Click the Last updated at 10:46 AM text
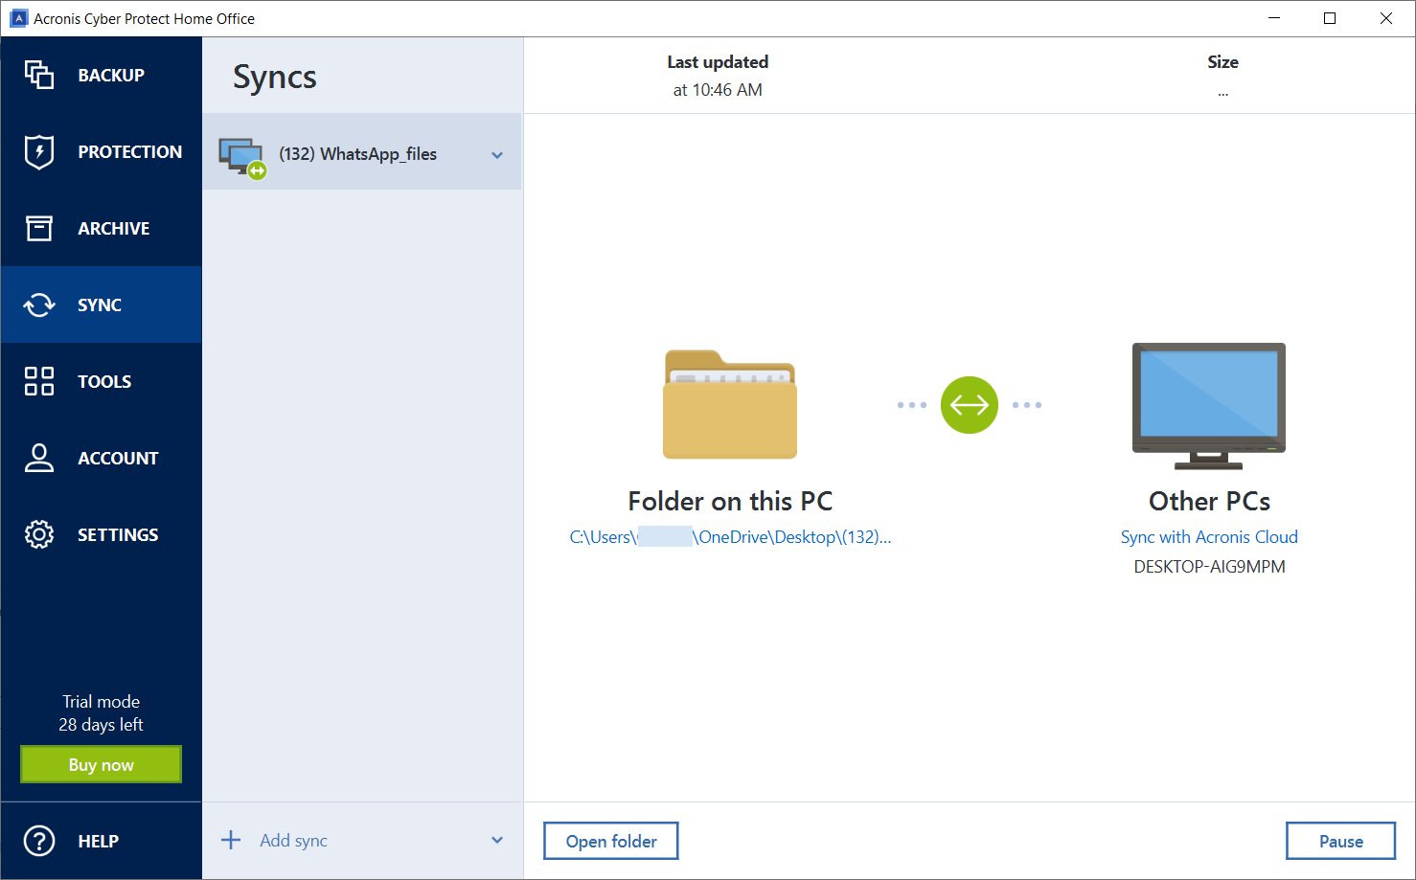The width and height of the screenshot is (1416, 880). [x=718, y=76]
